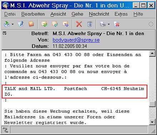Click the Reply All icon
The width and height of the screenshot is (157, 135).
55,24
